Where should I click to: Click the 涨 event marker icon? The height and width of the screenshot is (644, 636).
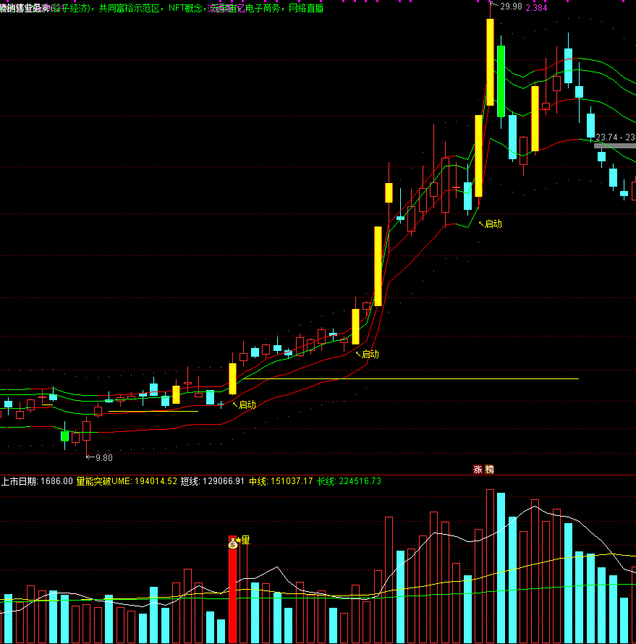pos(478,470)
